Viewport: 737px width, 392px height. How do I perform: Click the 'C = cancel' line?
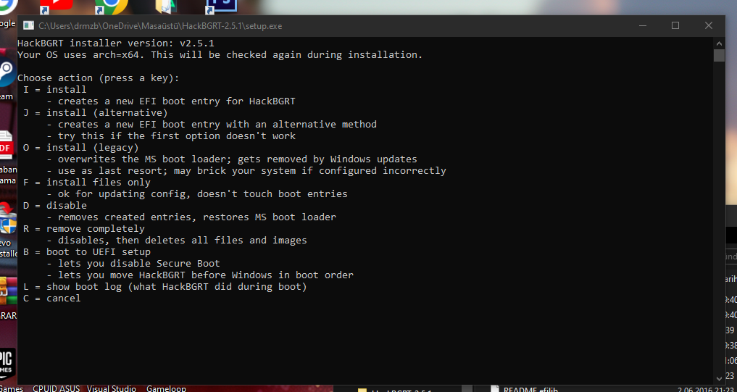[x=51, y=298]
